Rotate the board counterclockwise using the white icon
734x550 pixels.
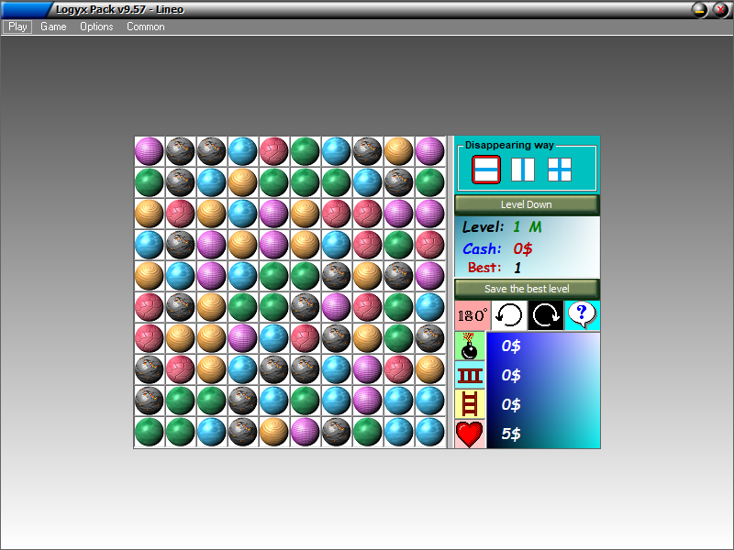tap(509, 315)
